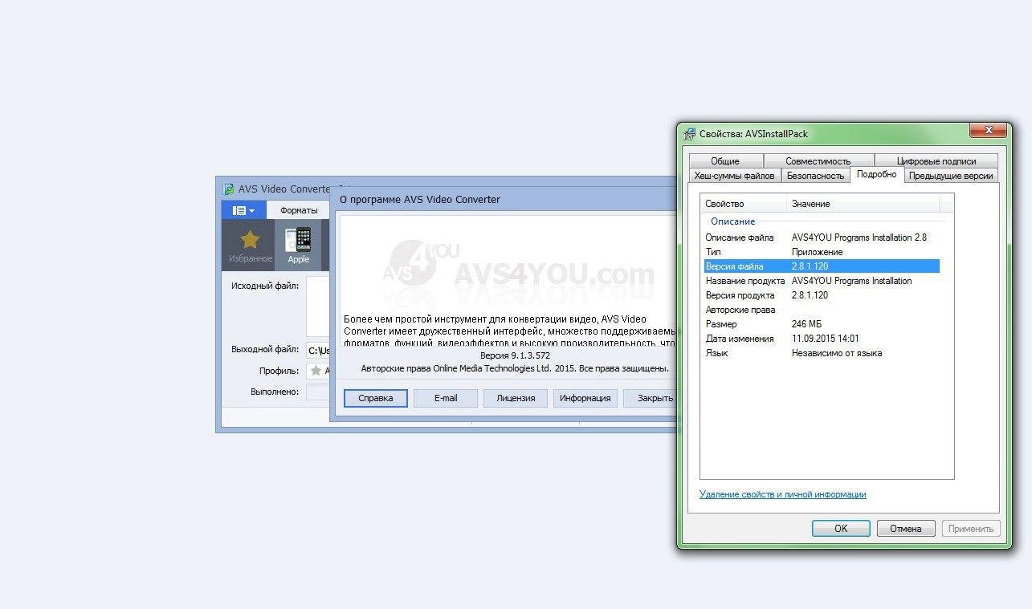Click the Справка button in About dialog

[376, 398]
